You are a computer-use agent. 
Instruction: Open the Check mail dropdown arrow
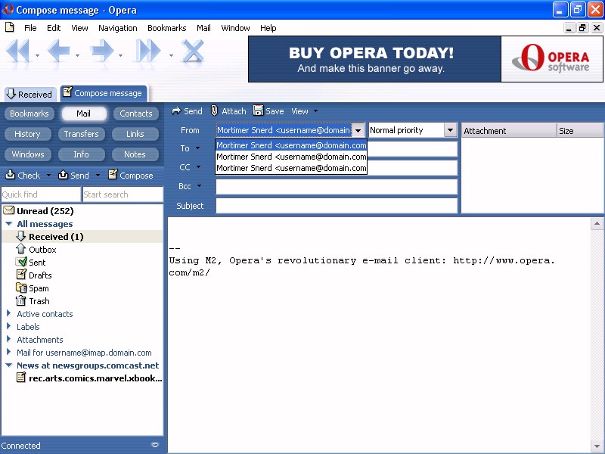[x=48, y=176]
